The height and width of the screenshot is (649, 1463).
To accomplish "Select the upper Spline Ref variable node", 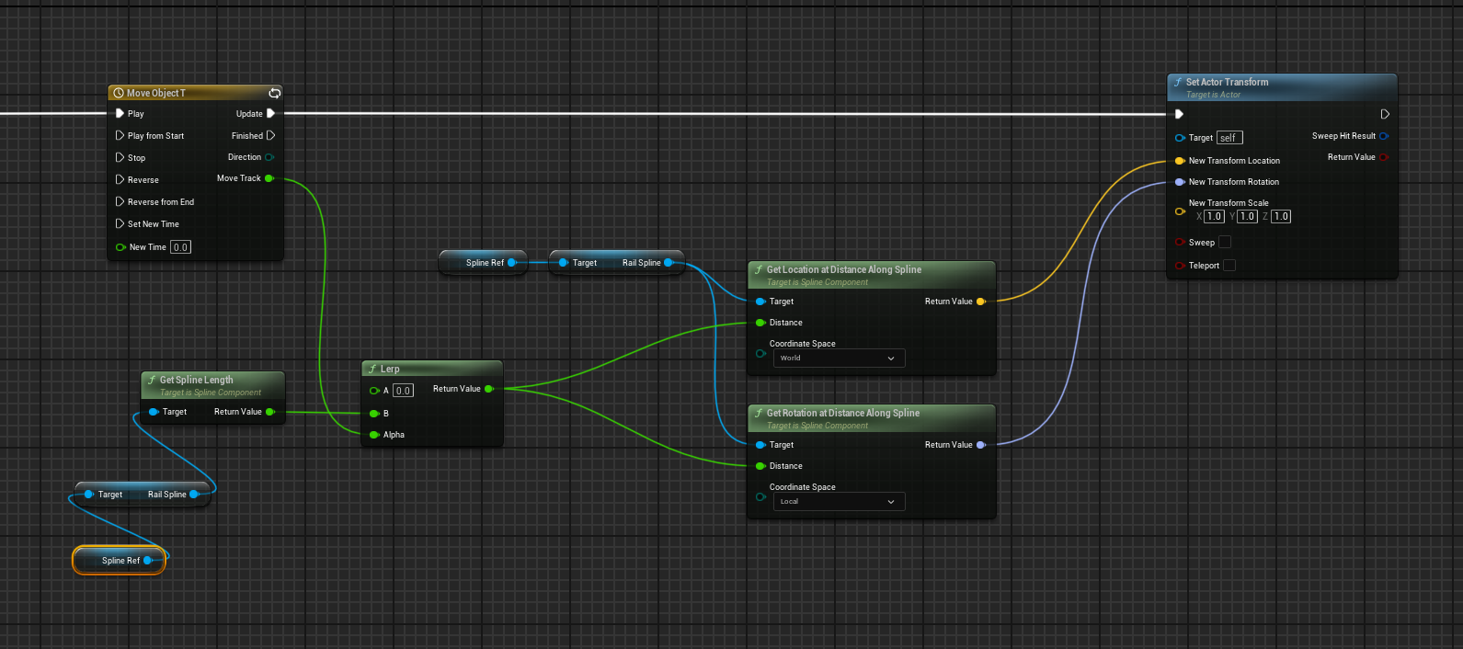I will [x=484, y=263].
